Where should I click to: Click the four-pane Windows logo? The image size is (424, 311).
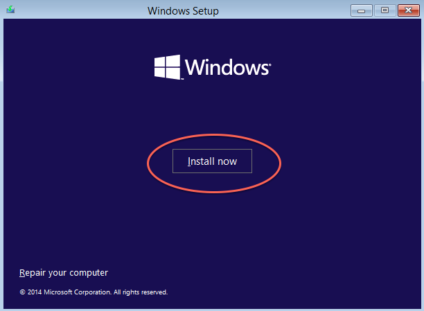point(167,68)
